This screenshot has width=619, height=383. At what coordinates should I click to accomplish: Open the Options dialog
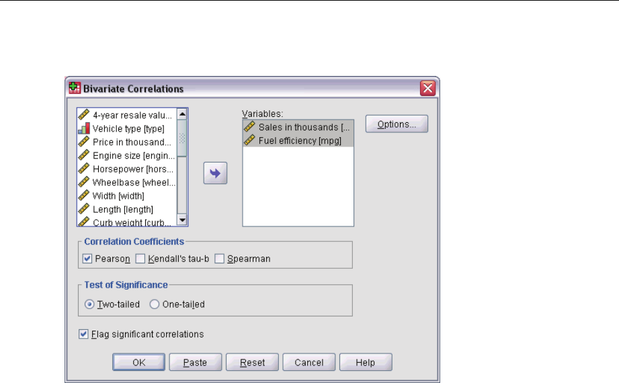tap(397, 124)
